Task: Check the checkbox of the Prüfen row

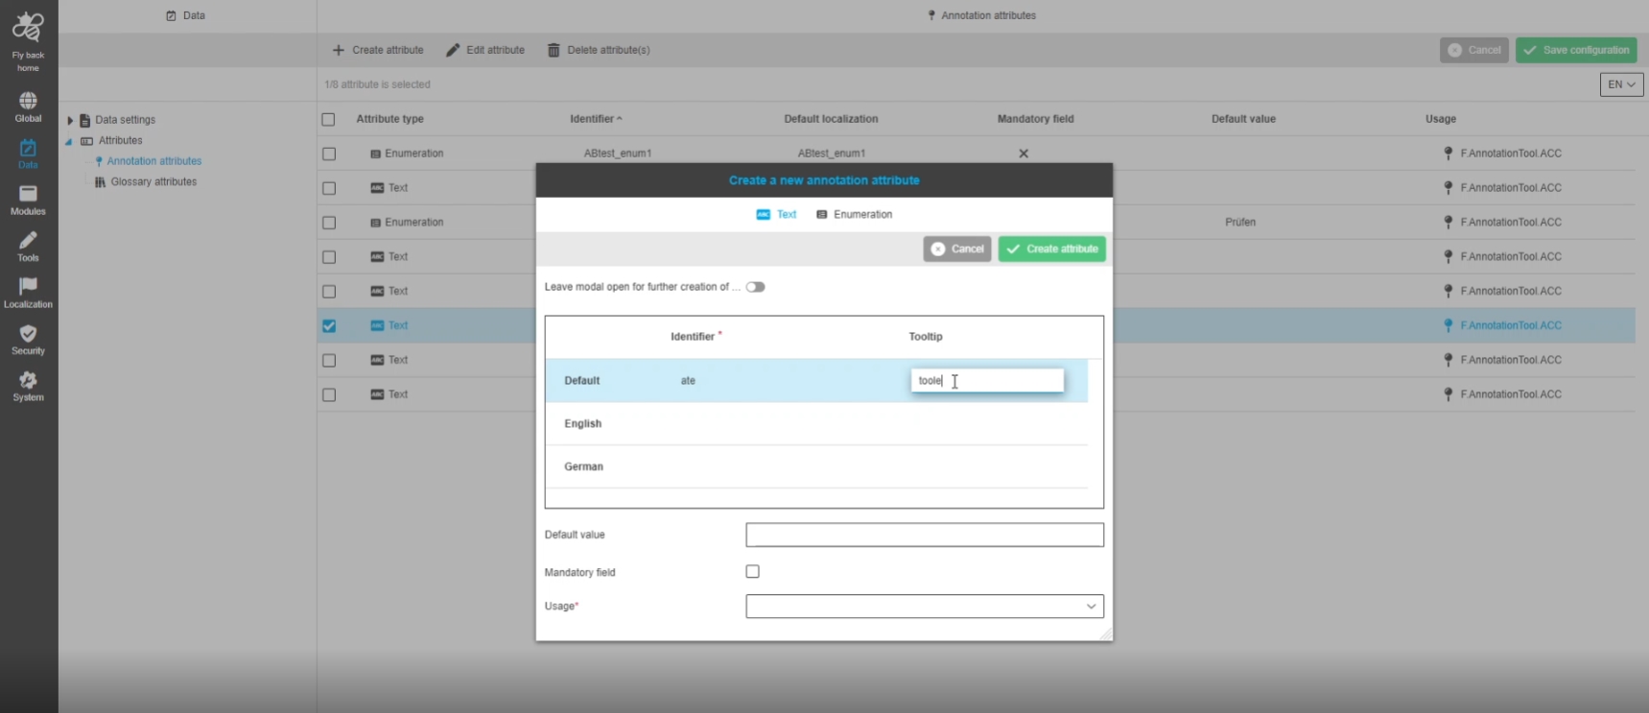Action: [329, 223]
